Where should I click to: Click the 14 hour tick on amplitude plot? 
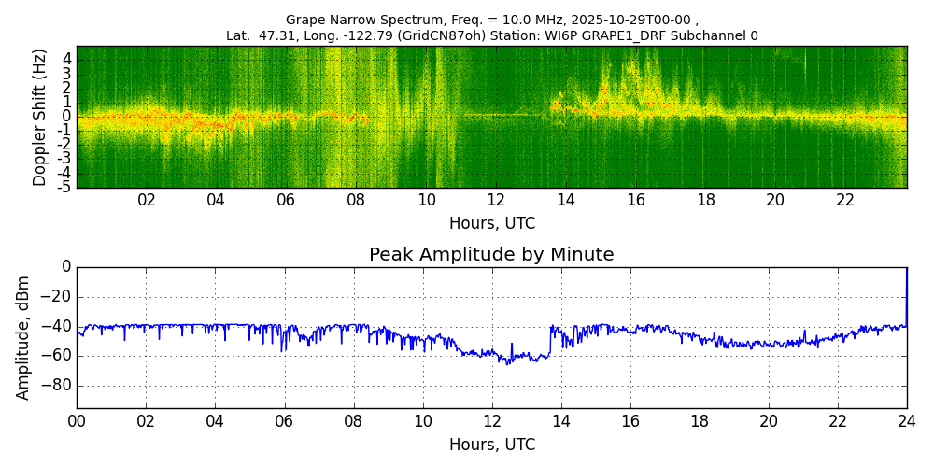pos(560,420)
